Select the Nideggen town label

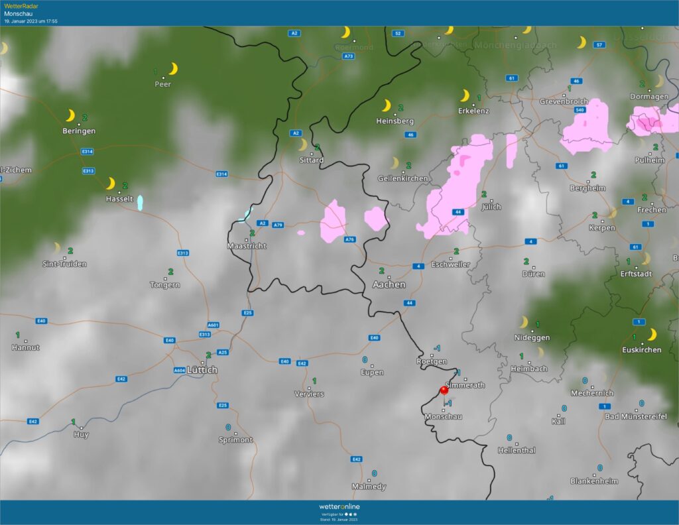pos(532,337)
